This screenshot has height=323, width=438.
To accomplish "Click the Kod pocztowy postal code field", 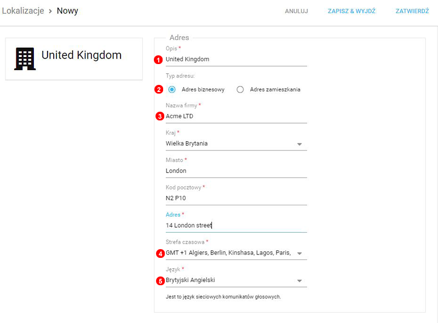I will pyautogui.click(x=235, y=198).
